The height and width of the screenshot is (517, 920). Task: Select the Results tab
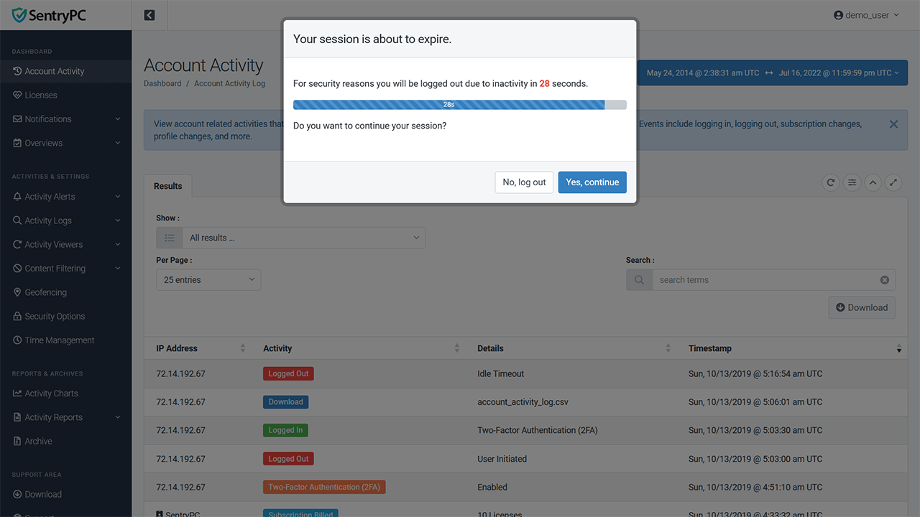pyautogui.click(x=168, y=186)
